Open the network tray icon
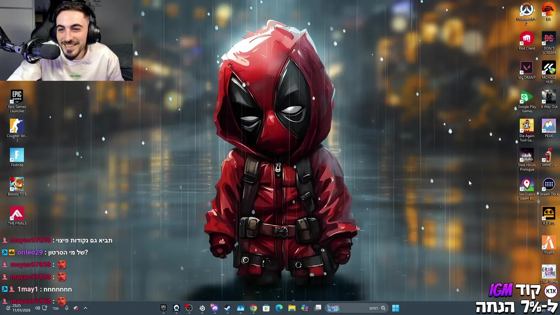560x315 pixels. [x=45, y=308]
